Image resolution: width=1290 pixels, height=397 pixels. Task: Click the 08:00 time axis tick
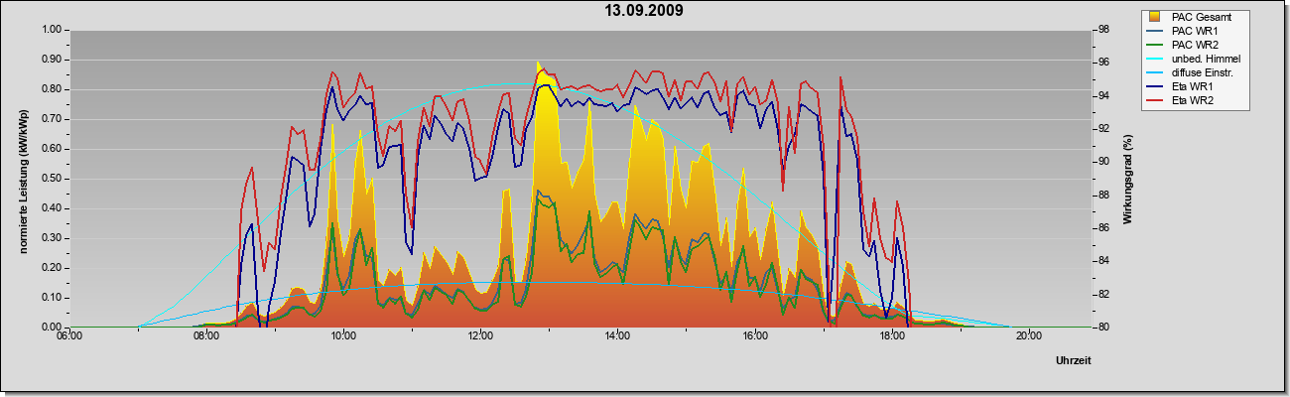point(205,336)
